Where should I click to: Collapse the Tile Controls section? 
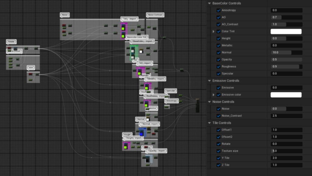click(x=209, y=123)
